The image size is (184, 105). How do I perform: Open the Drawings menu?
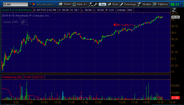pos(128,4)
